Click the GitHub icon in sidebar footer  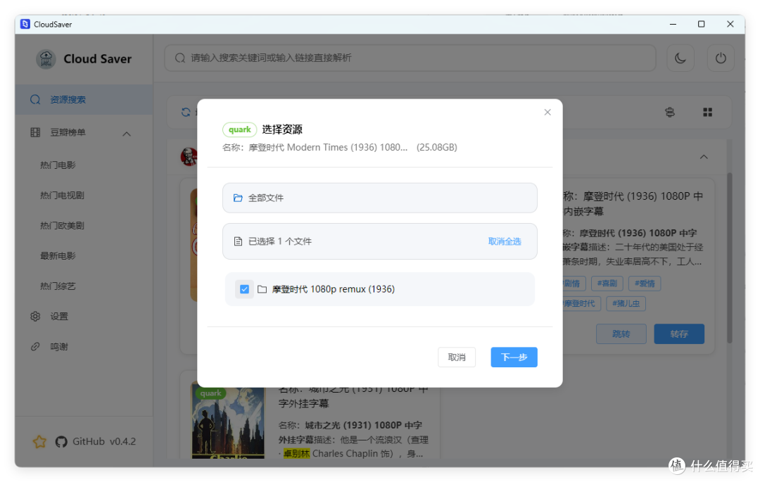61,441
